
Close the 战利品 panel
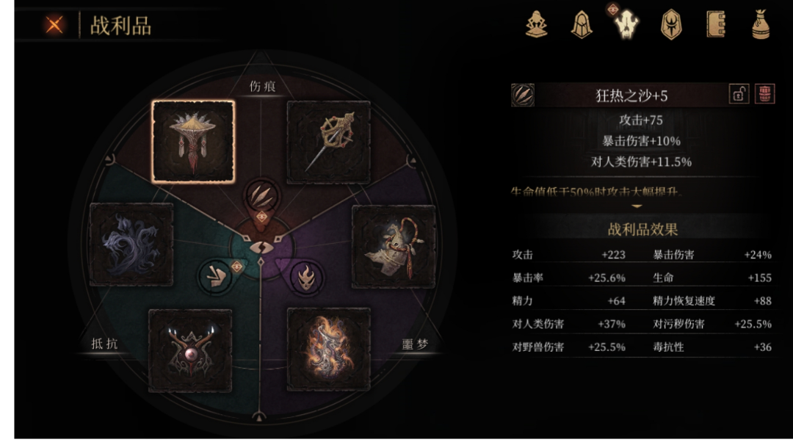tap(54, 25)
